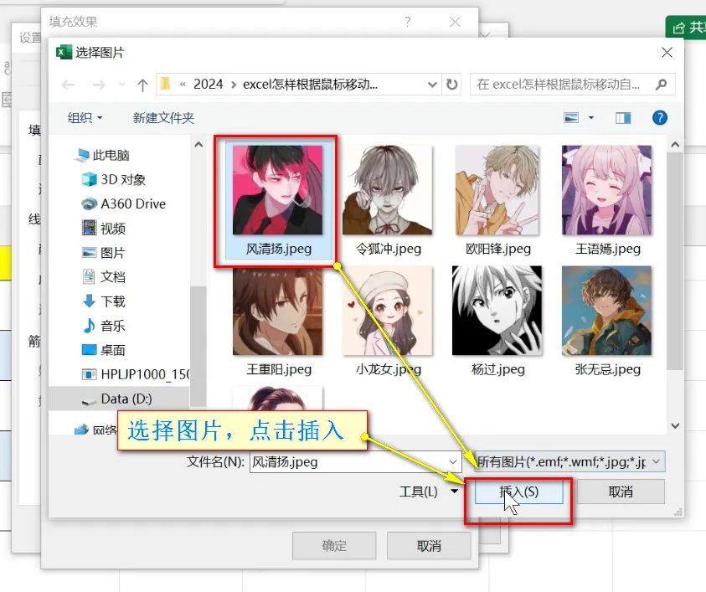Click 取消 in 填充效果 dialog
Screen dimensions: 706x592
[x=429, y=546]
